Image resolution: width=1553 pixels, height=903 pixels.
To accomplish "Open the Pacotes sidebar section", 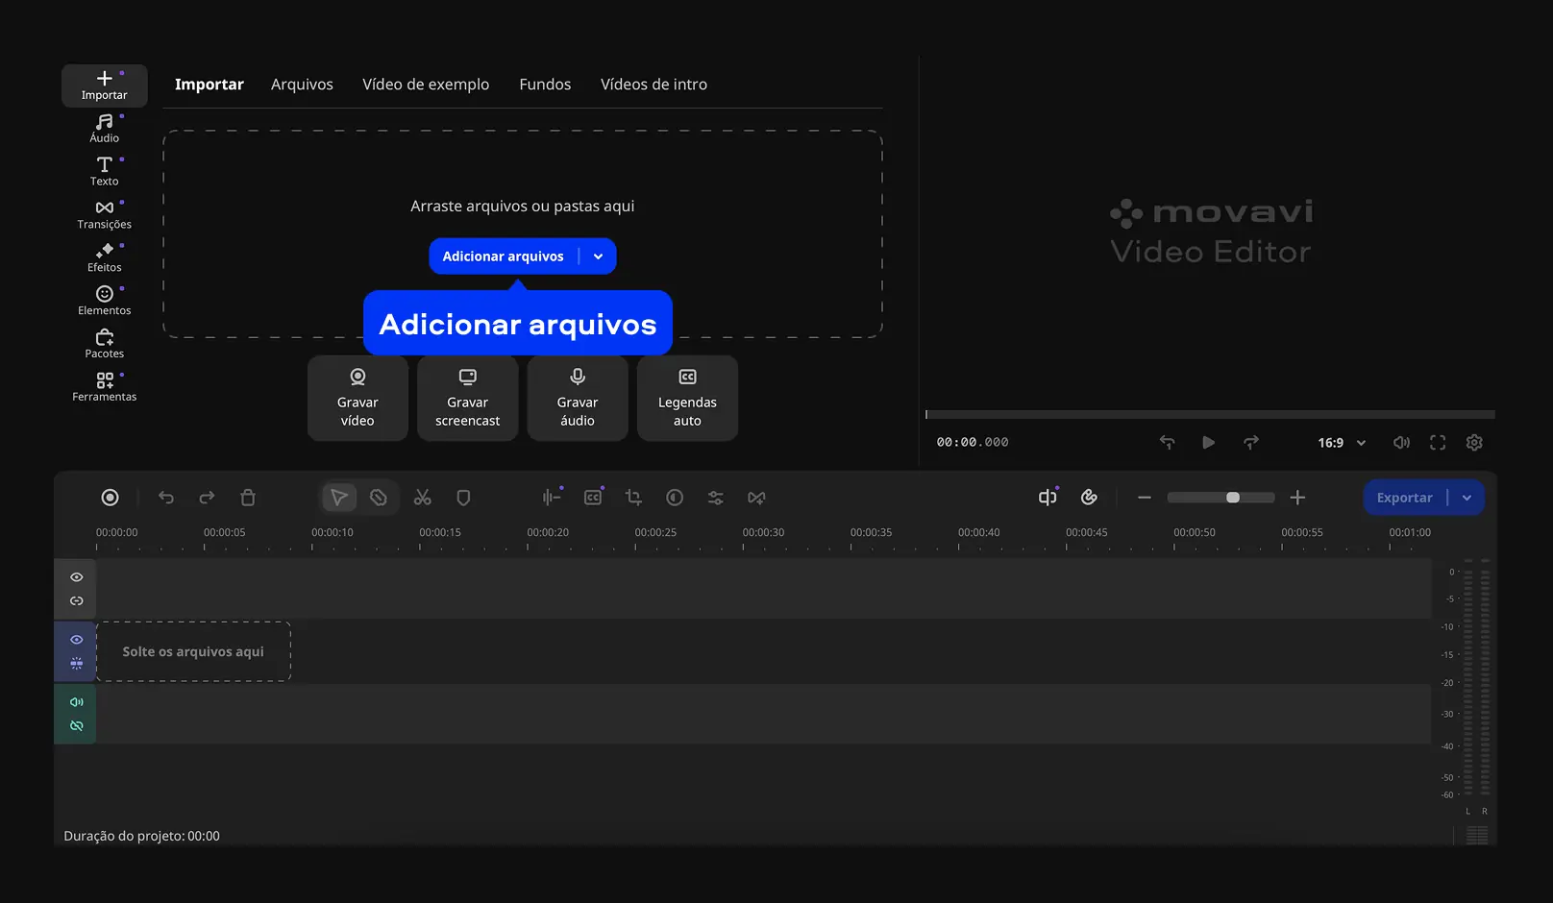I will pos(104,344).
